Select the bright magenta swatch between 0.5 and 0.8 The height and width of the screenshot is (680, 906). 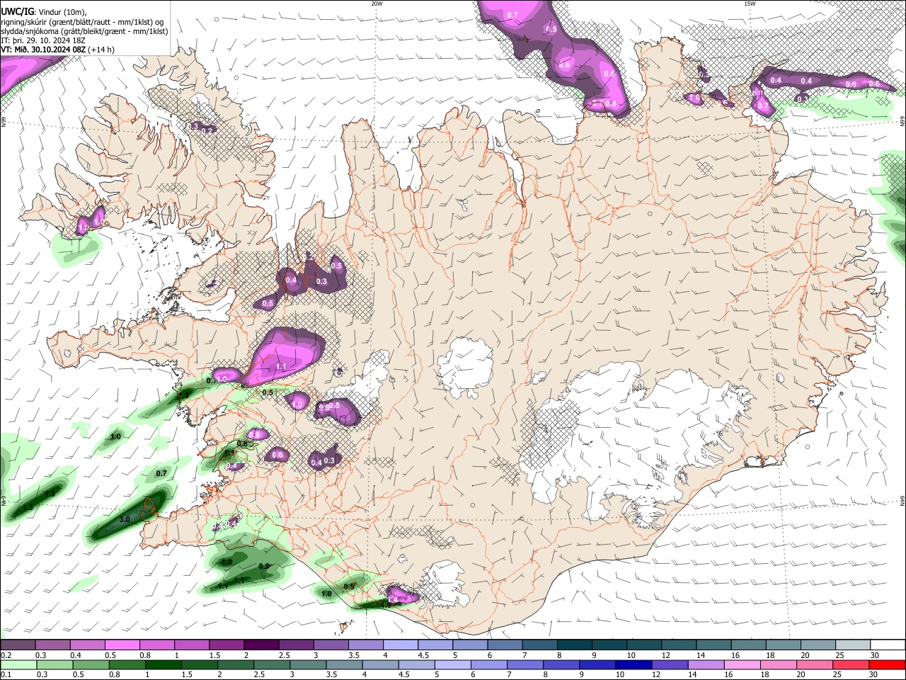(x=122, y=645)
